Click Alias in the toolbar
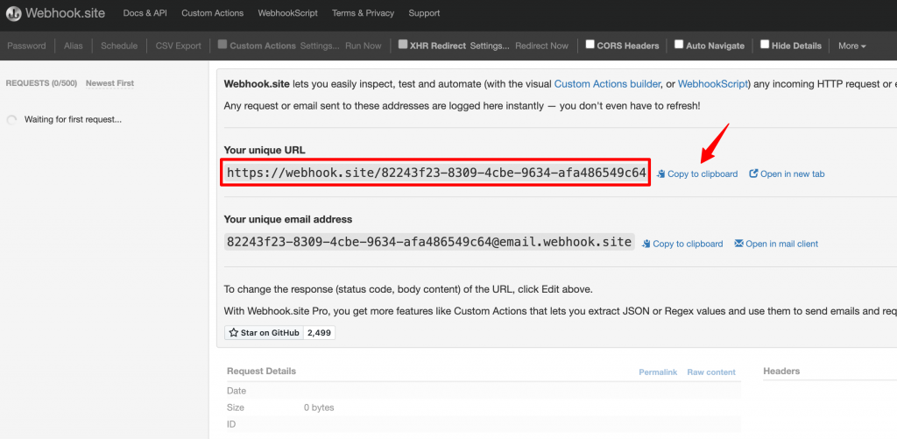This screenshot has width=897, height=439. (x=74, y=46)
